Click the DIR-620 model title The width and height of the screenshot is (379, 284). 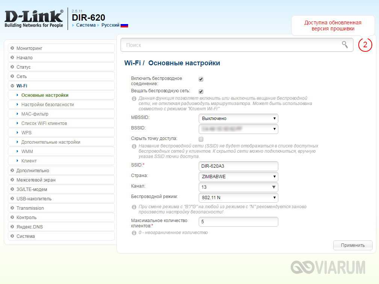pyautogui.click(x=89, y=18)
